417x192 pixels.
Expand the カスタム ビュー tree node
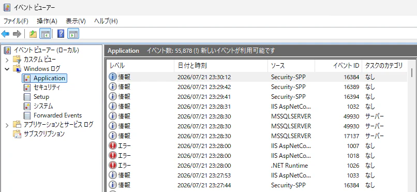coord(7,60)
